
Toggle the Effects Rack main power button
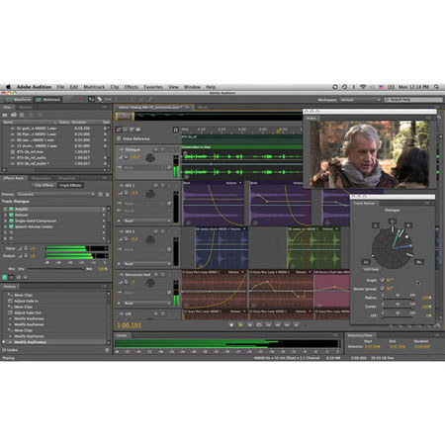click(x=5, y=278)
